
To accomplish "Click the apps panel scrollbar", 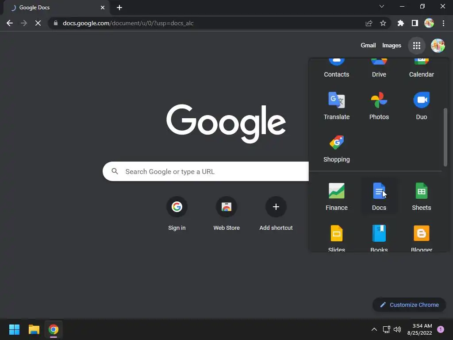I will tap(445, 137).
